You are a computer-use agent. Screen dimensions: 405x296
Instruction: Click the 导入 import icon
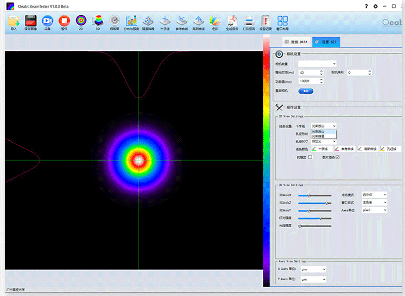click(13, 22)
